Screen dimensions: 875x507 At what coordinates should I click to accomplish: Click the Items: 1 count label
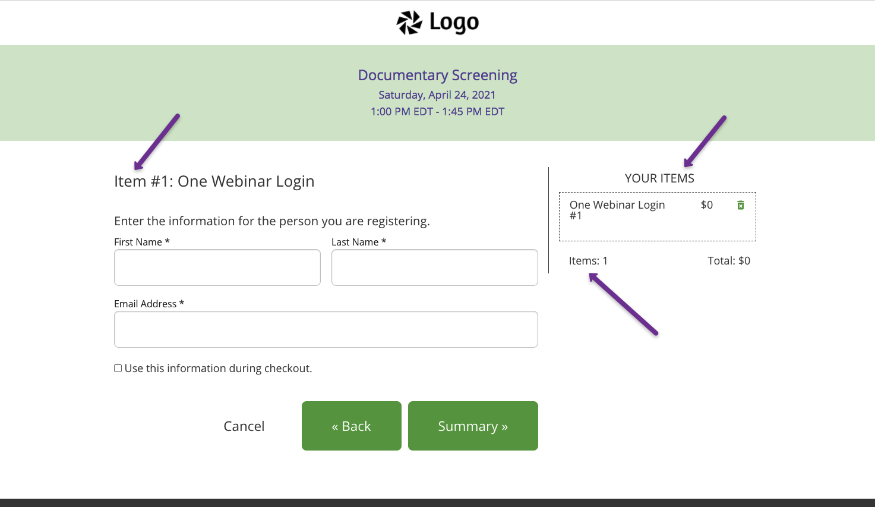click(588, 261)
